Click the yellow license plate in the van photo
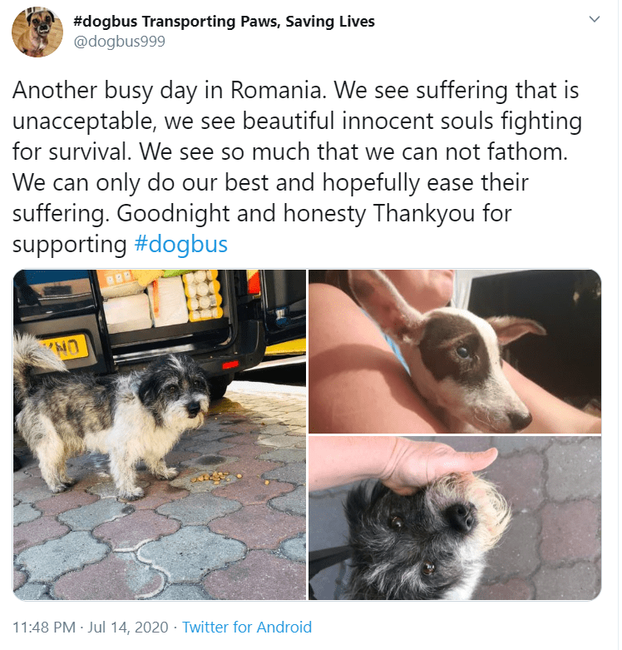Viewport: 622px width, 650px height. [63, 345]
